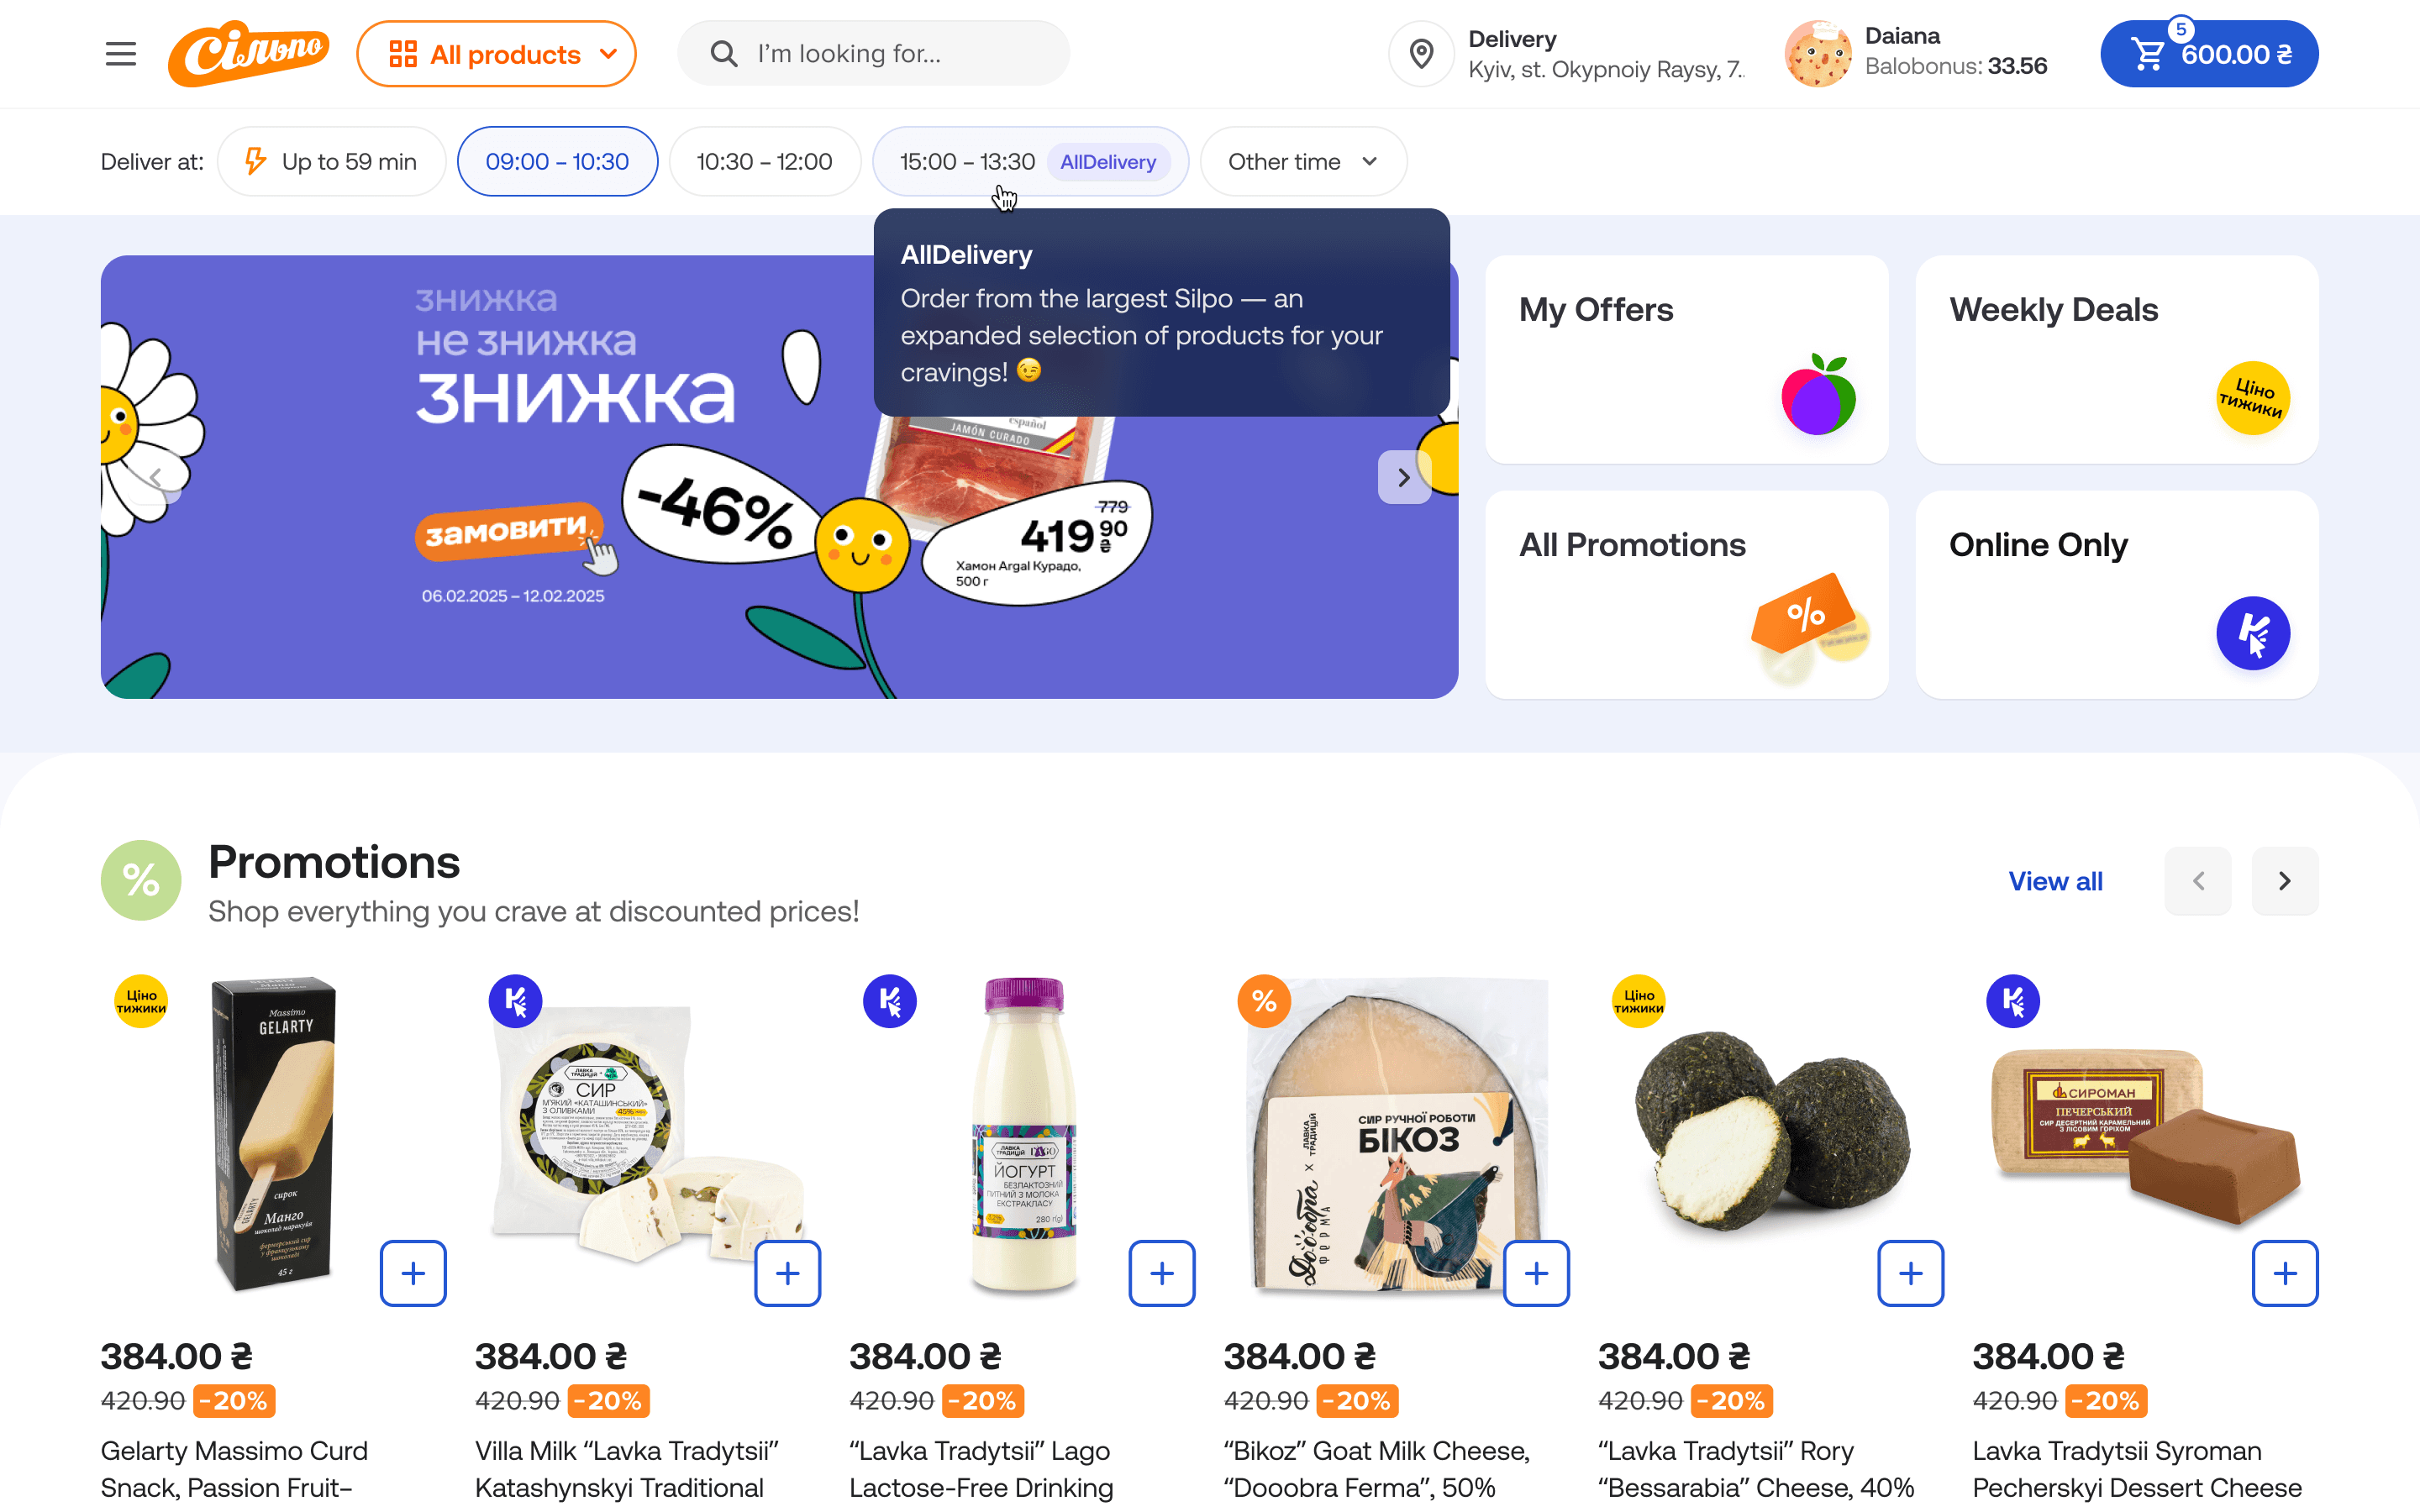Open the shopping cart showing 600.00 ₴

tap(2209, 54)
